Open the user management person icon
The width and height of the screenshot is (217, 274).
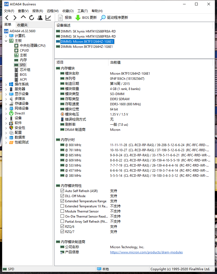(40, 18)
